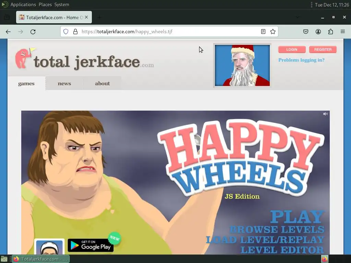Open the extensions puzzle icon
The image size is (351, 263).
click(x=330, y=32)
